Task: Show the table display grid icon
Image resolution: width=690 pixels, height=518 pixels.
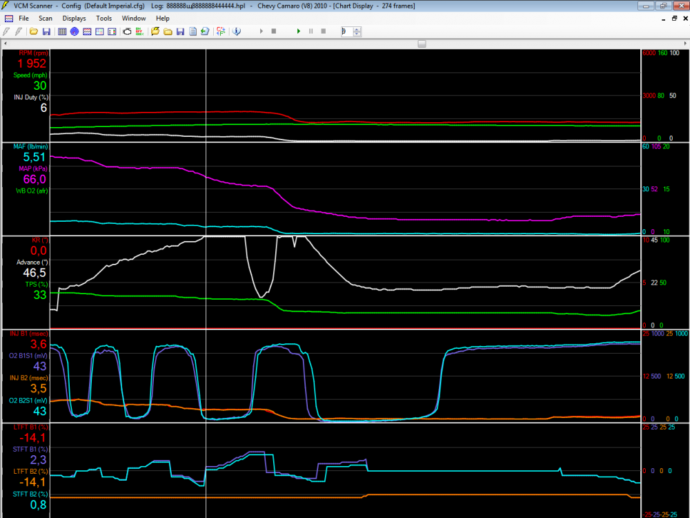Action: (x=62, y=32)
